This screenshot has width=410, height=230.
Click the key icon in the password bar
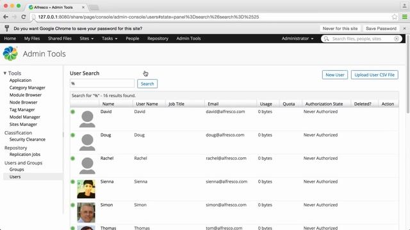7,28
